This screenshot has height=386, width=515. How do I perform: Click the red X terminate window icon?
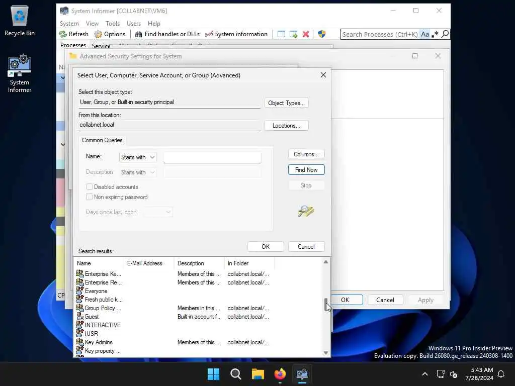click(x=306, y=34)
